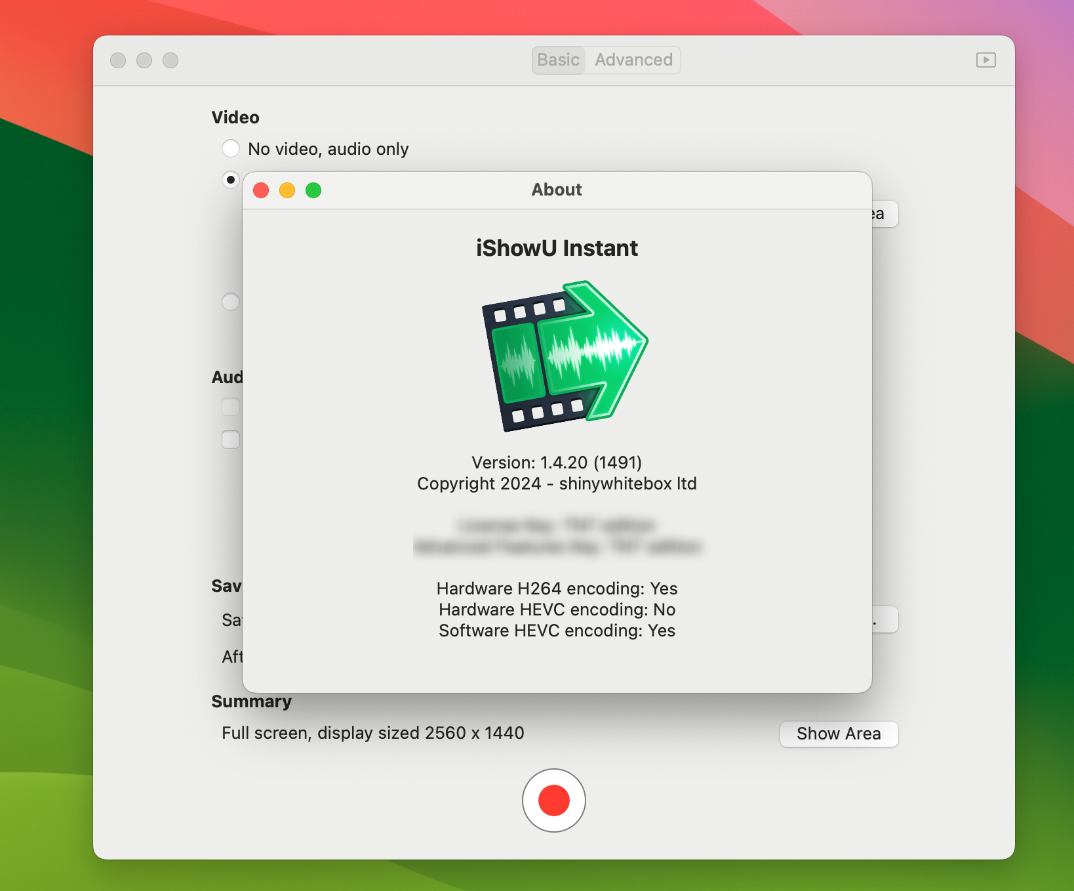The image size is (1074, 891).
Task: Click the Version 1.4.20 text
Action: click(556, 463)
